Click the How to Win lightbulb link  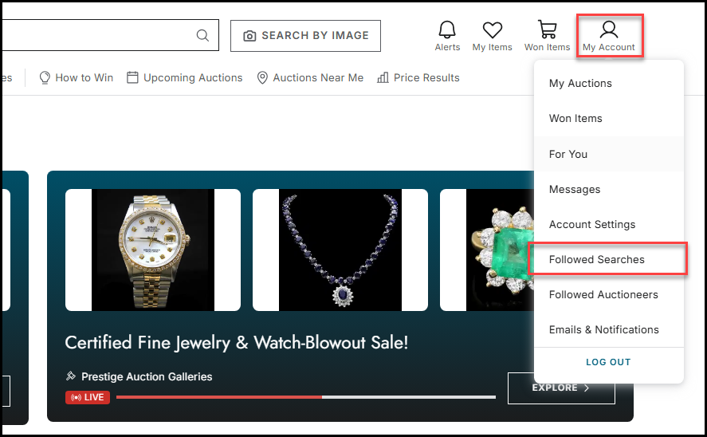(x=77, y=77)
